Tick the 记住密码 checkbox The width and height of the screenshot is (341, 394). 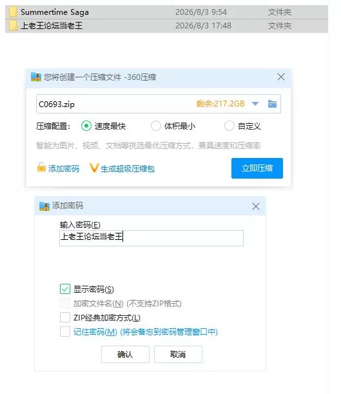pyautogui.click(x=65, y=331)
